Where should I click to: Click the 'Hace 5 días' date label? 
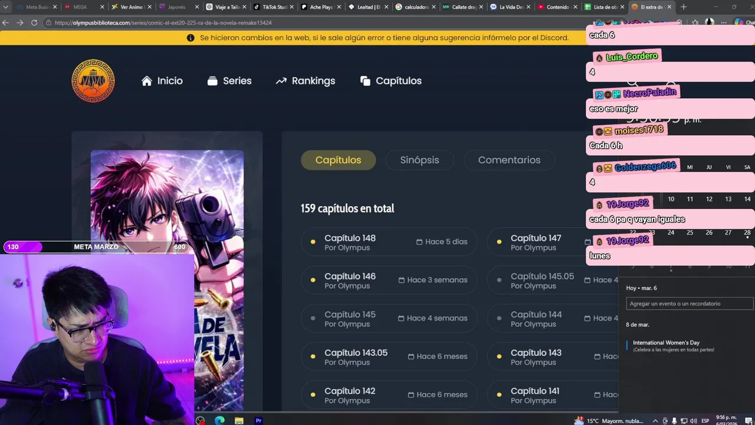coord(442,242)
